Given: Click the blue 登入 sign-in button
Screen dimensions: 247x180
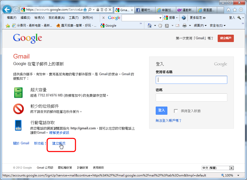Looking at the screenshot, I should (x=161, y=110).
